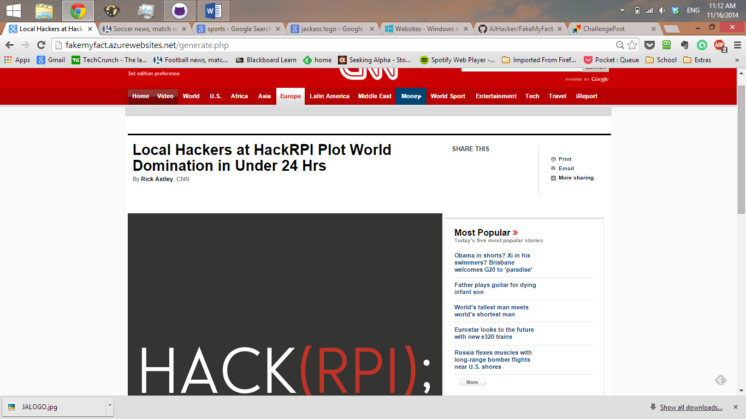Open the Word icon in the taskbar
The height and width of the screenshot is (419, 746).
point(214,11)
